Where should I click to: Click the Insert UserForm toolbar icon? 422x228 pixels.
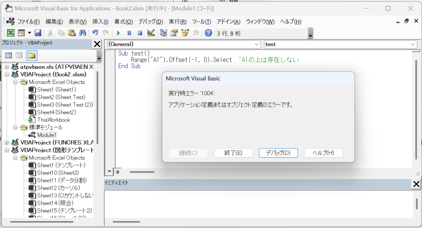coord(21,33)
